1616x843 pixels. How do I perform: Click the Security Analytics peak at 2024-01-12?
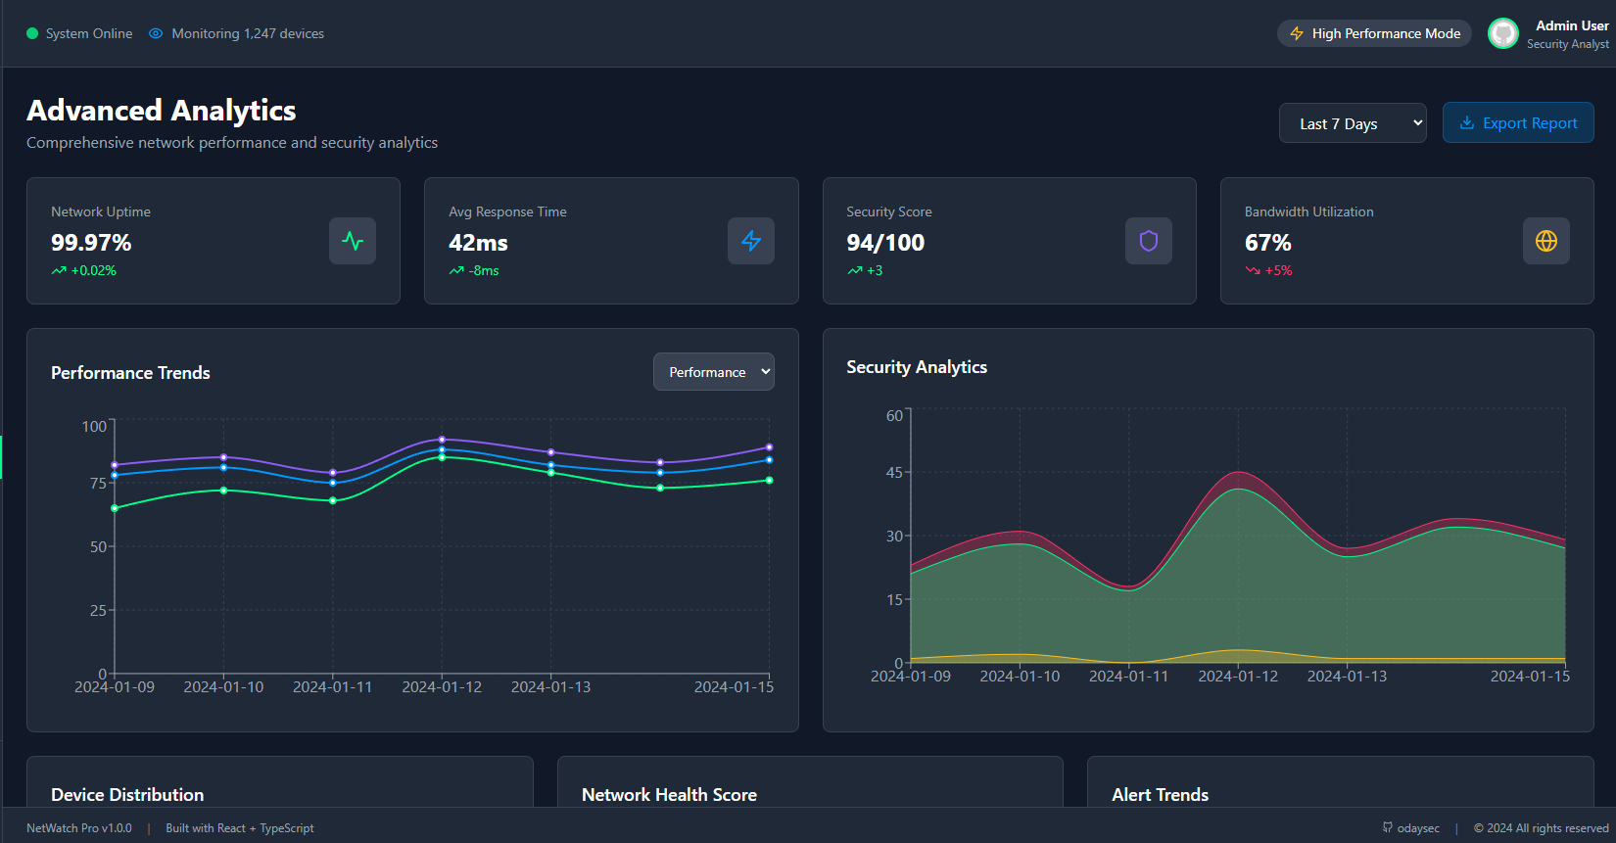[x=1238, y=473]
